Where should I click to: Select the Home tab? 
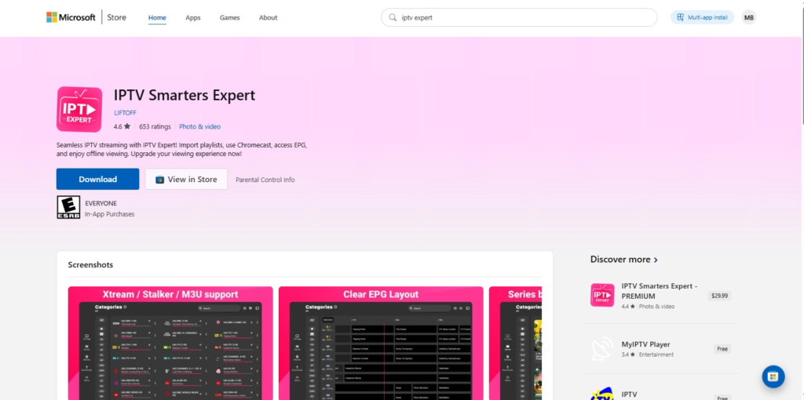(x=157, y=17)
